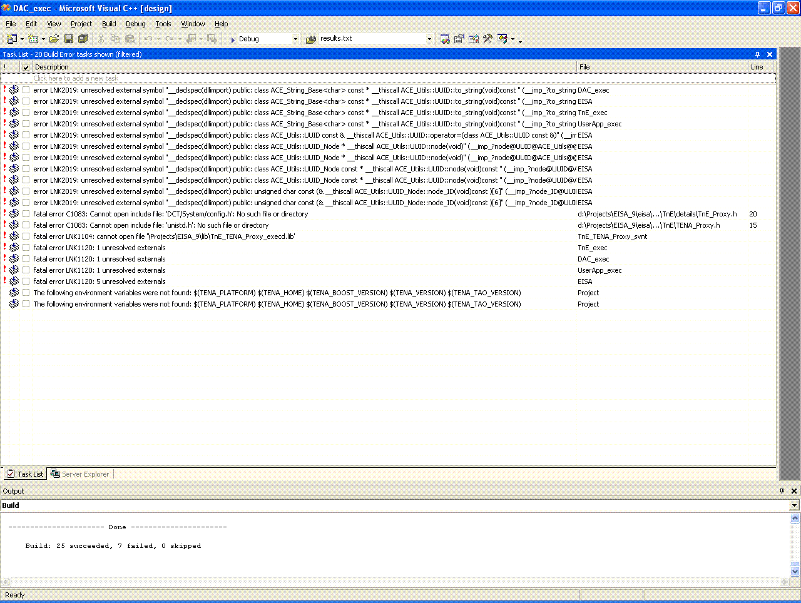The image size is (801, 603).
Task: Click the Navigate Forward icon
Action: [212, 39]
